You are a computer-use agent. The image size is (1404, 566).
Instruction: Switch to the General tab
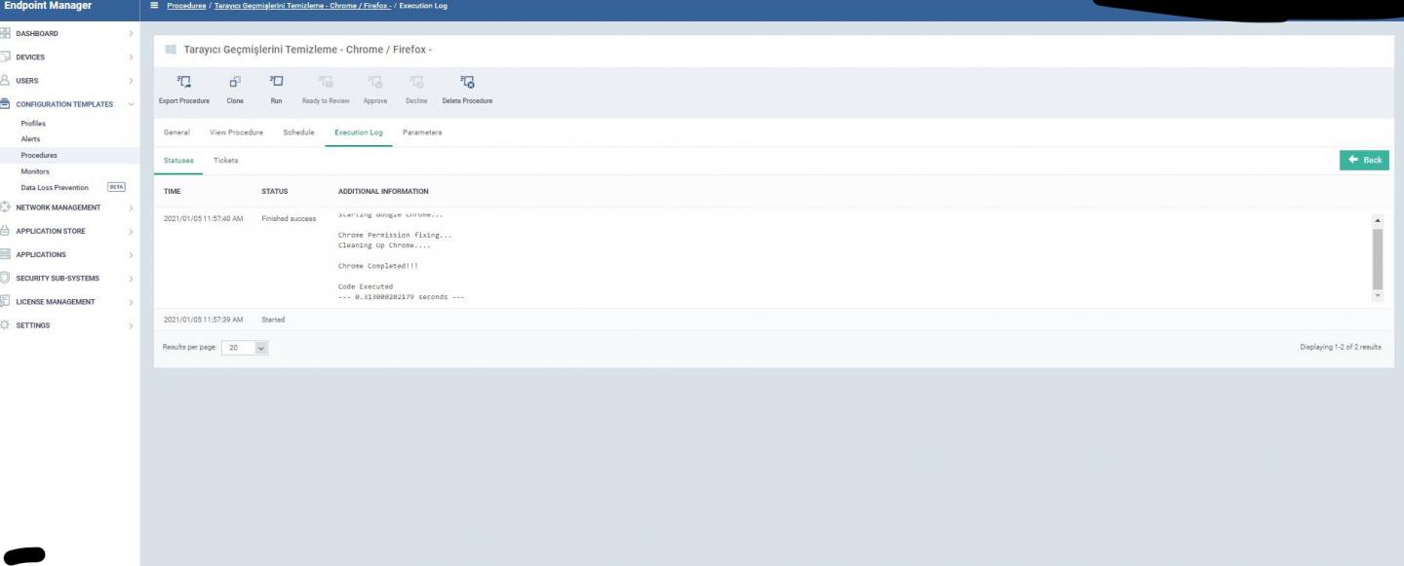176,132
